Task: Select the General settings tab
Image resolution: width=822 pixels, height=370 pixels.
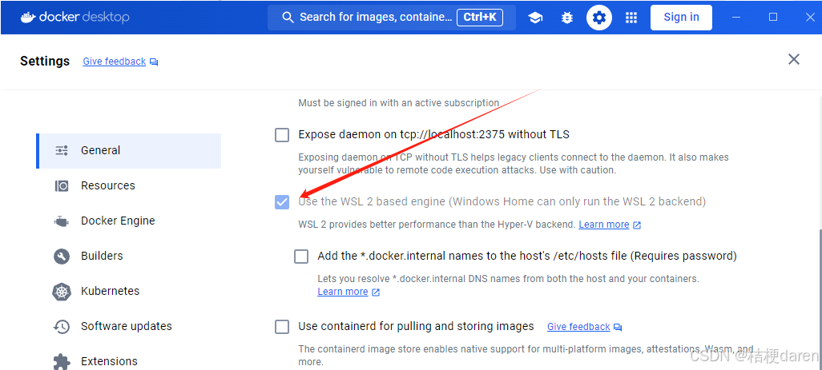Action: pyautogui.click(x=128, y=150)
